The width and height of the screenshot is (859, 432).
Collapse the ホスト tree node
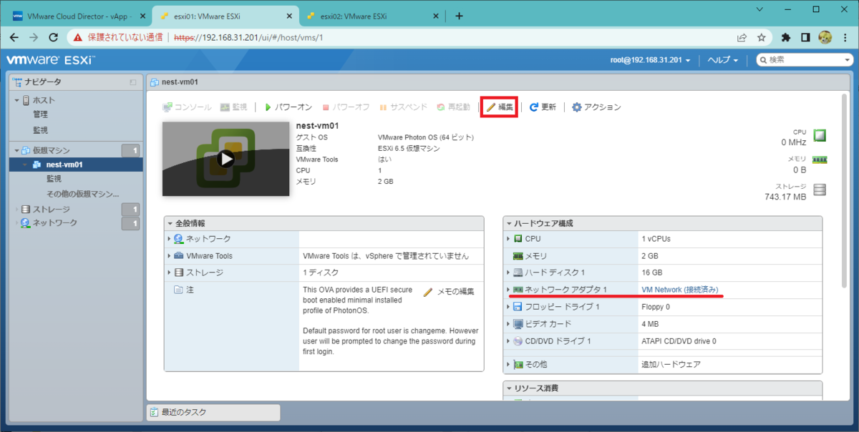point(17,100)
